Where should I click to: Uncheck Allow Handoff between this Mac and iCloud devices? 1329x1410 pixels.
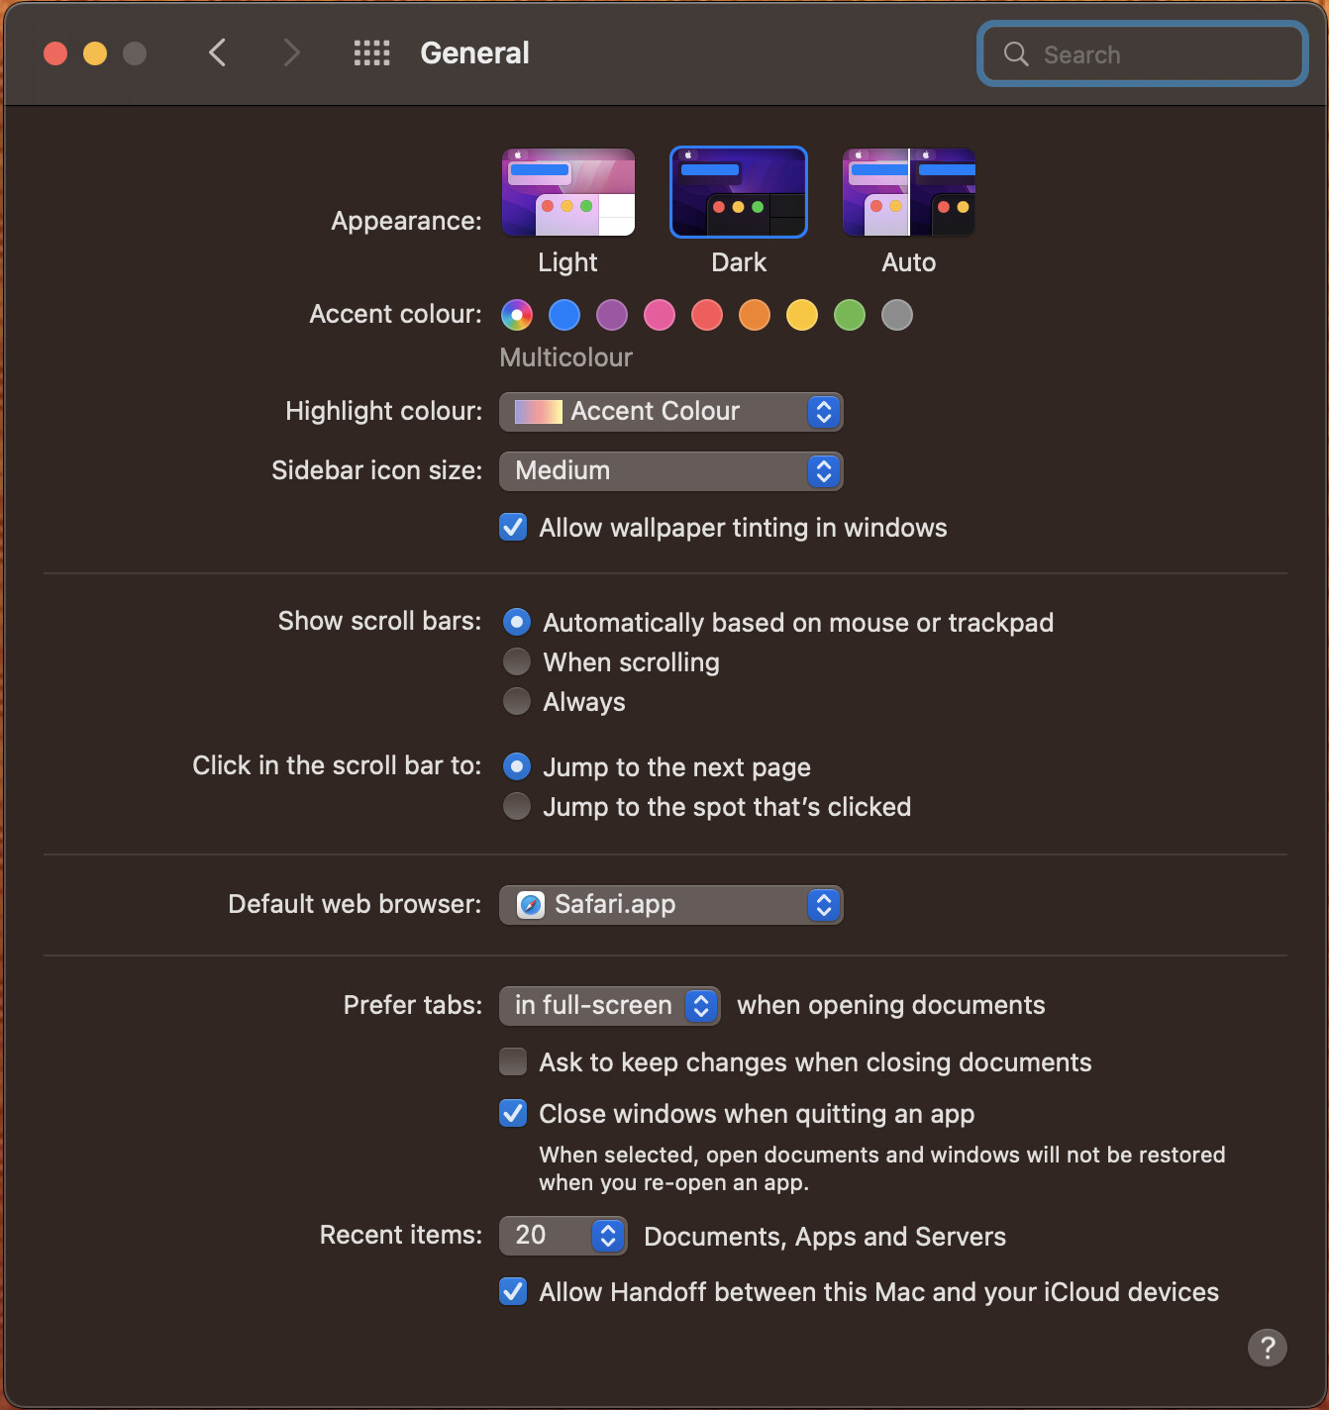click(513, 1291)
